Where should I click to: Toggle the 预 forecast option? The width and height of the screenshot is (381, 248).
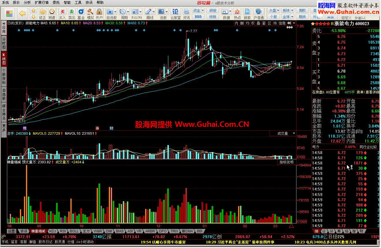tap(275, 23)
